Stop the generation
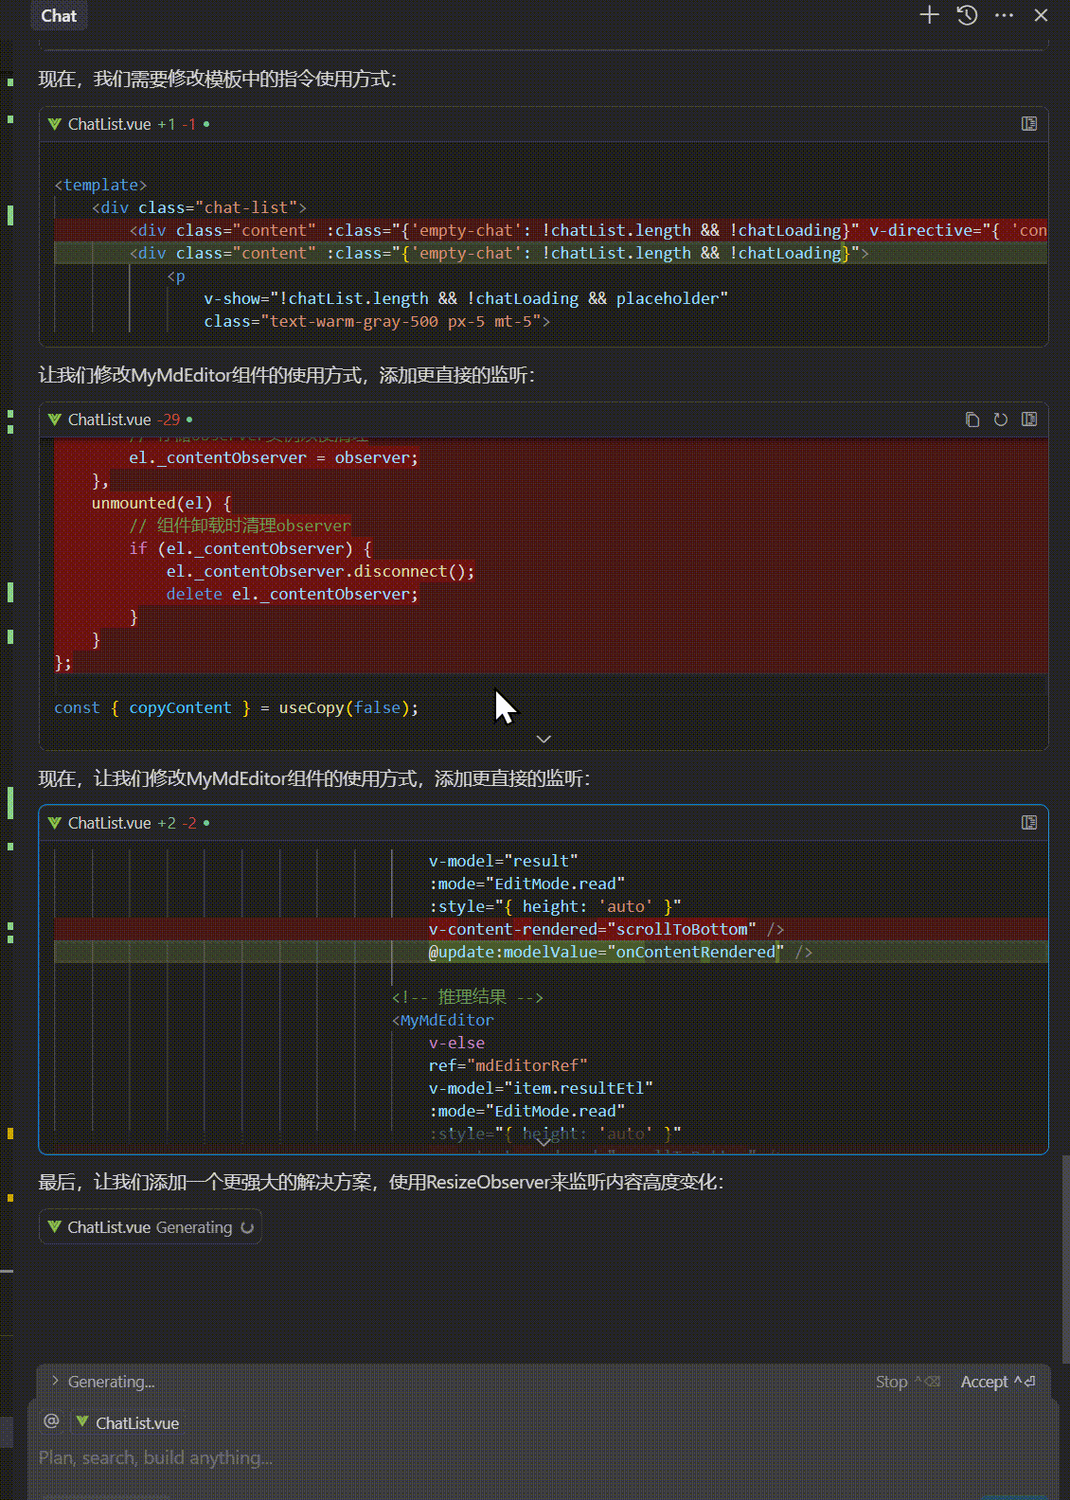Screen dimensions: 1070x1500 coord(907,1382)
